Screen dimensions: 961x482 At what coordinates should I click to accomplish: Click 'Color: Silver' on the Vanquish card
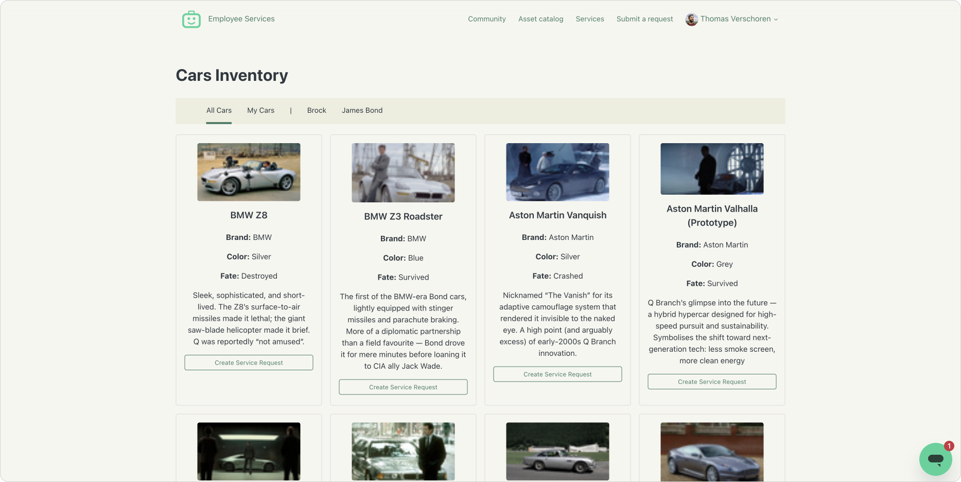click(x=557, y=257)
